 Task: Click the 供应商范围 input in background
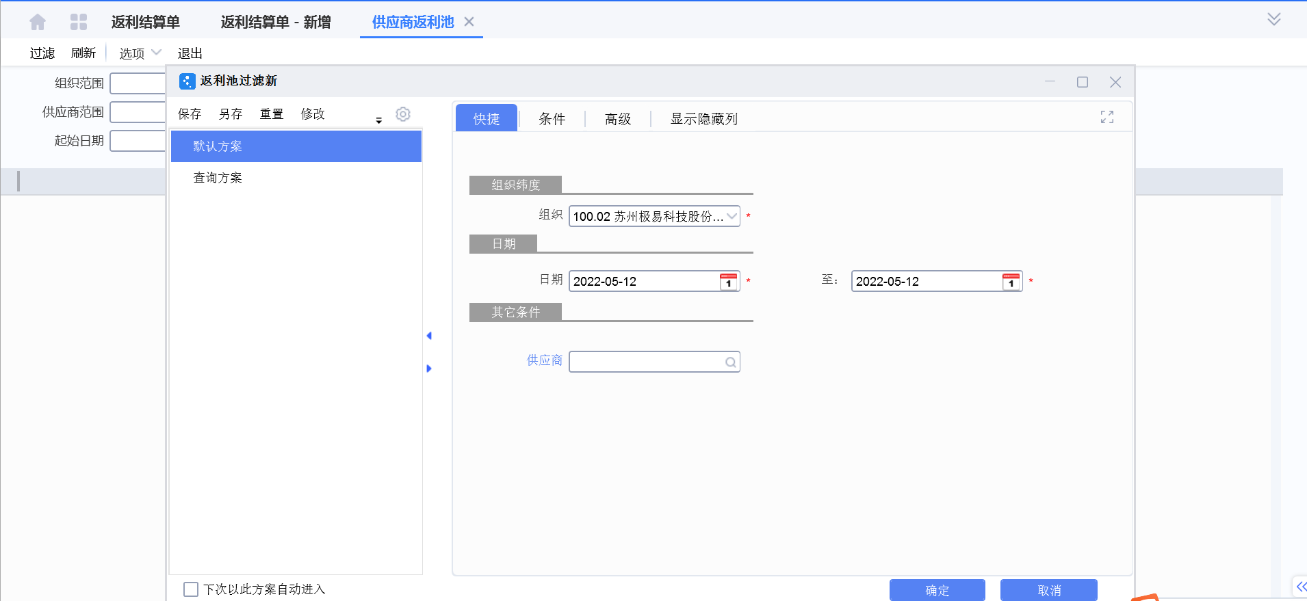pyautogui.click(x=138, y=112)
